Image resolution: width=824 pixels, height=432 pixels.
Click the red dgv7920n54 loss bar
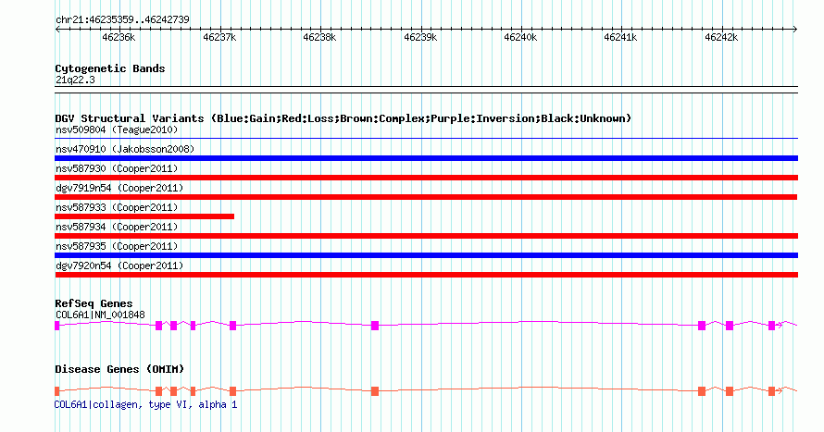[426, 275]
